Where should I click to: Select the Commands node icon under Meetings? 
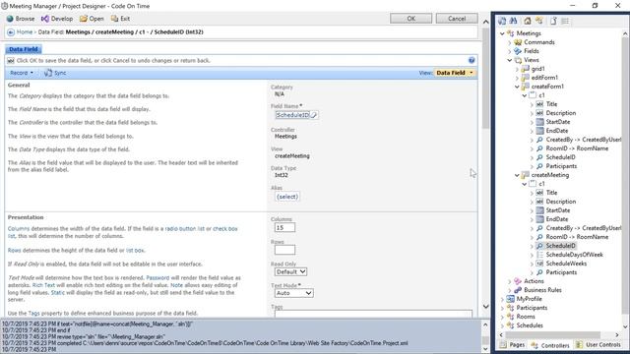(518, 42)
